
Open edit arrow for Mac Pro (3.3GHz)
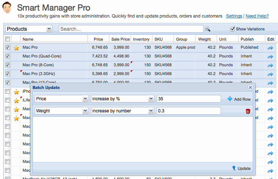pos(270,74)
